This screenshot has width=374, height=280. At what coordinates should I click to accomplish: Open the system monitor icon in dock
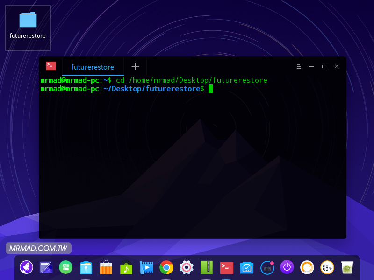pos(246,267)
